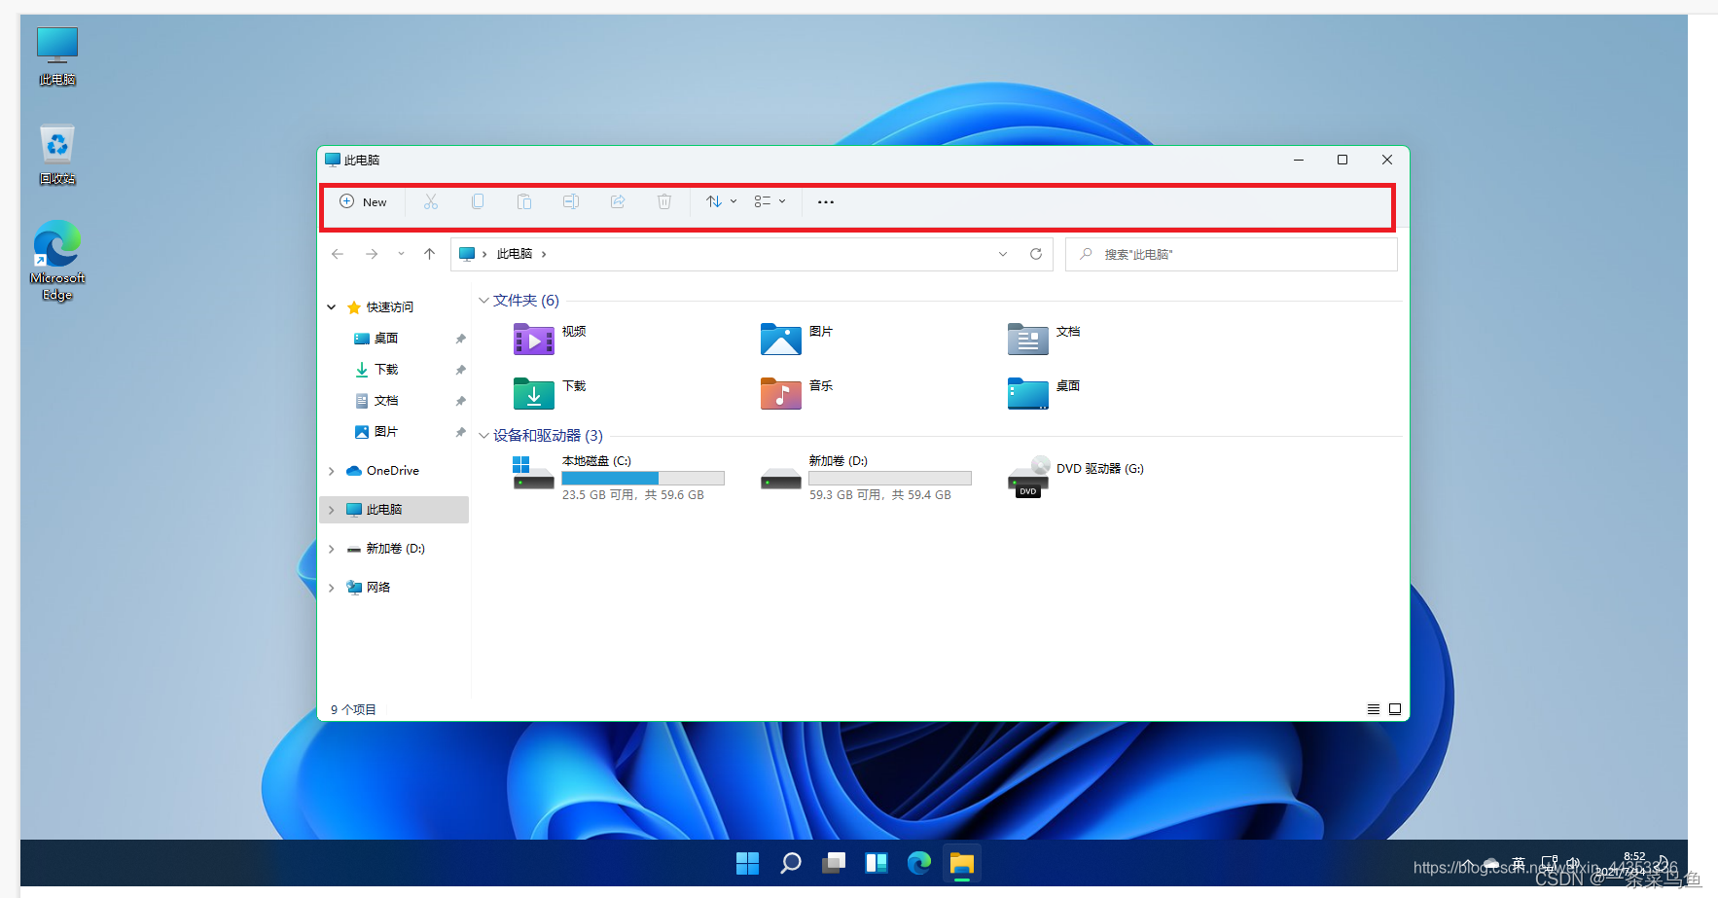Image resolution: width=1718 pixels, height=898 pixels.
Task: Expand the OneDrive tree node
Action: point(331,471)
